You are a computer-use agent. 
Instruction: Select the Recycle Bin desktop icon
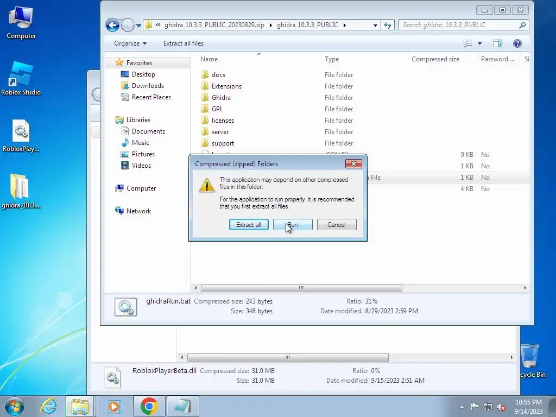pos(532,361)
